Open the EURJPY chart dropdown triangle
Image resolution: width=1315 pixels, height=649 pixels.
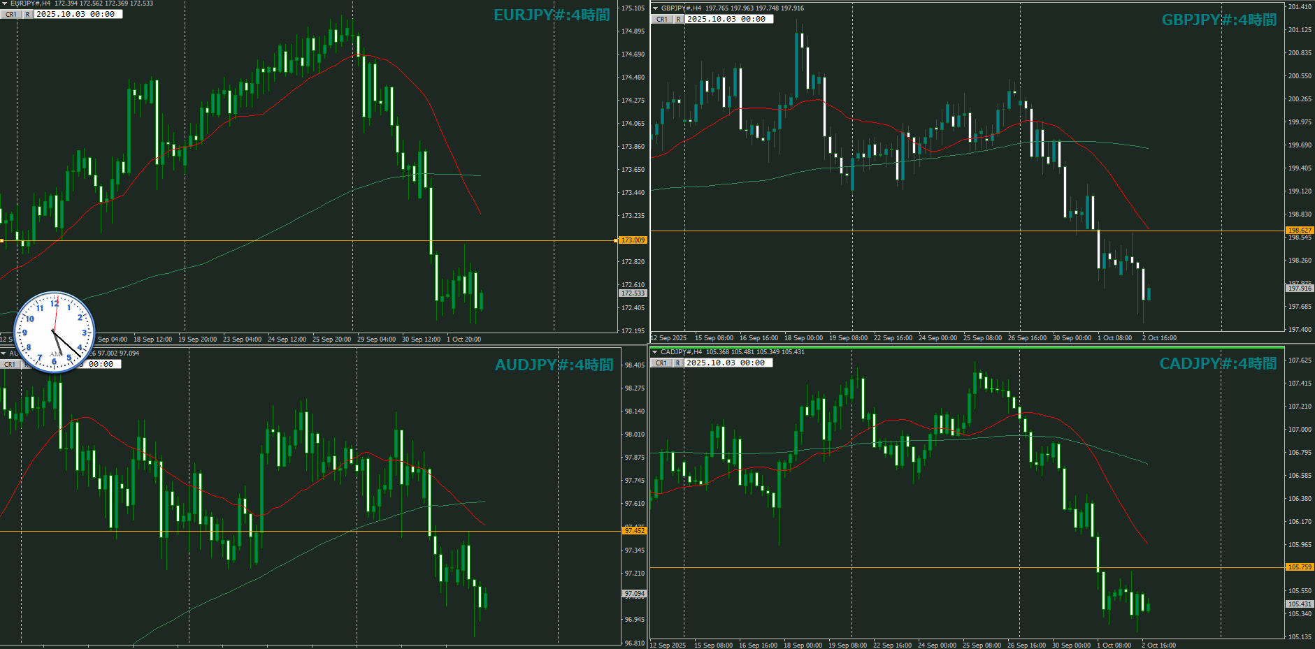pyautogui.click(x=4, y=3)
